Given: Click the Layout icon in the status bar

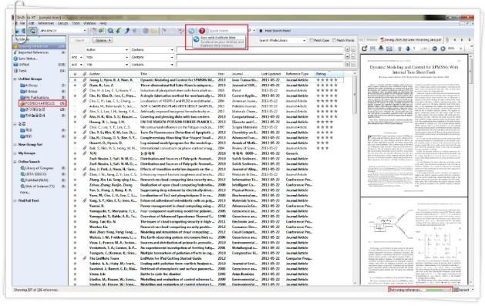Looking at the screenshot, I should point(456,290).
